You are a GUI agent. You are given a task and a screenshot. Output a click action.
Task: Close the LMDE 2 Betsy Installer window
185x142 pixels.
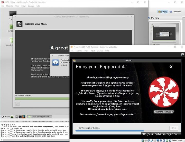coord(131,17)
